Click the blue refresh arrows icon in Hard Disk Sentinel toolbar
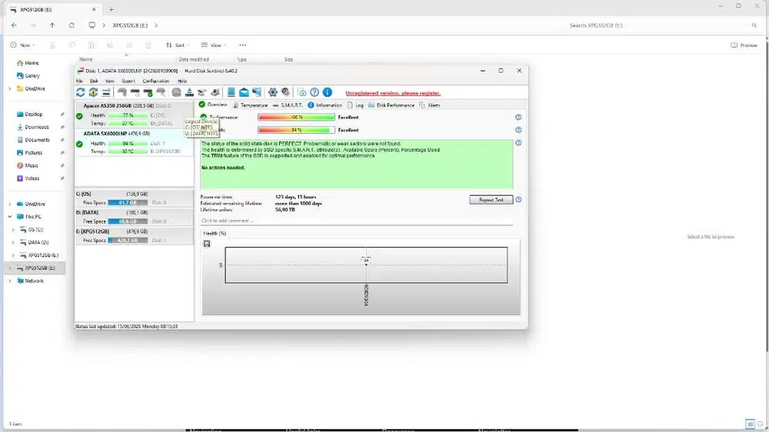The image size is (769, 432). (x=81, y=92)
